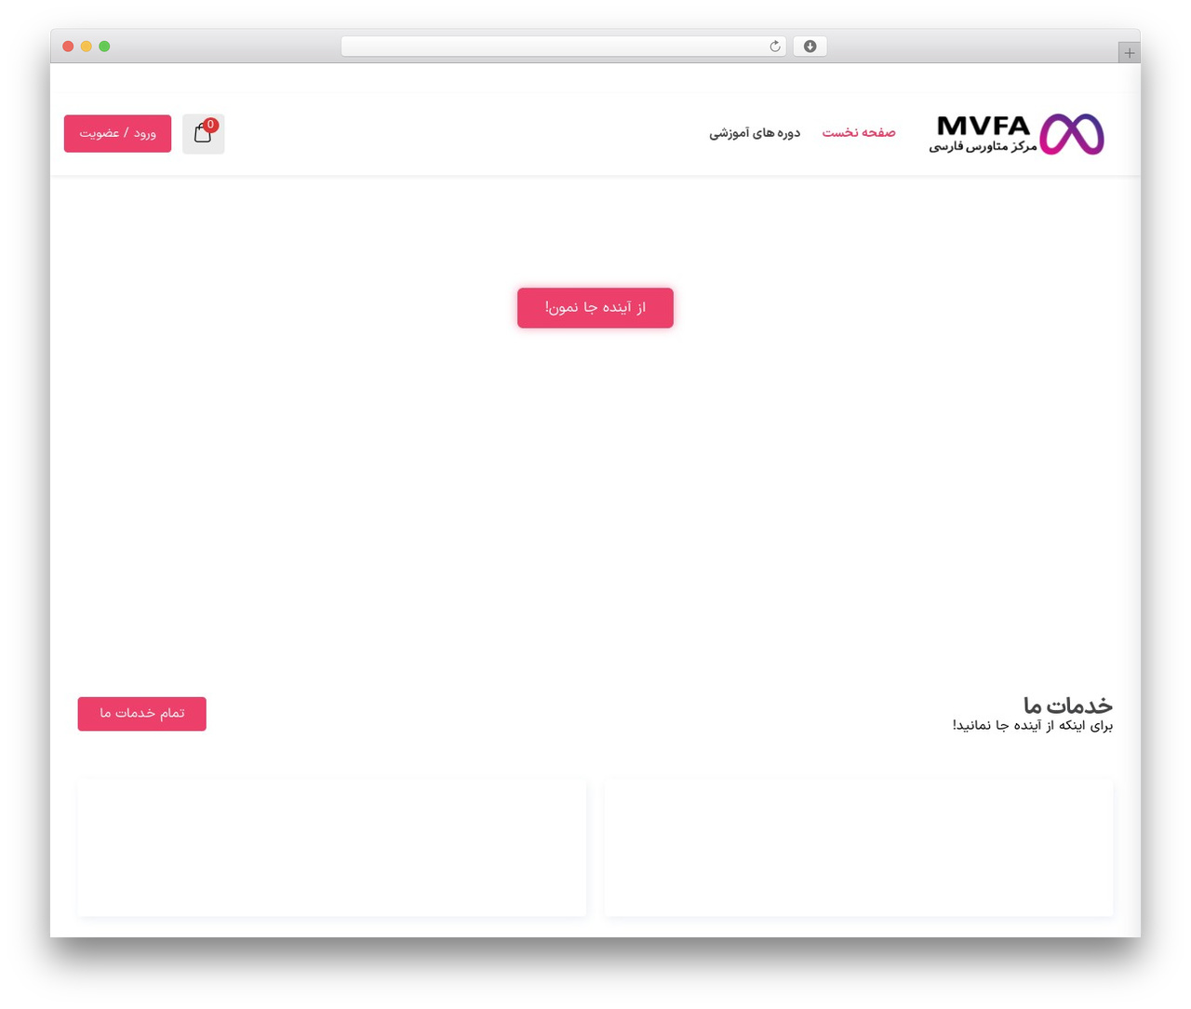Open تمام خدمات ما services button
The width and height of the screenshot is (1191, 1009).
coord(141,714)
